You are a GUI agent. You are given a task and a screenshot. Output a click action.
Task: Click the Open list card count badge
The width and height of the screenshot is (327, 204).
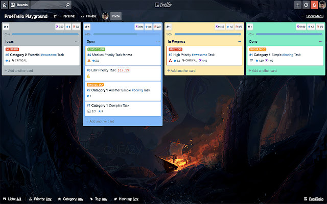click(x=87, y=27)
